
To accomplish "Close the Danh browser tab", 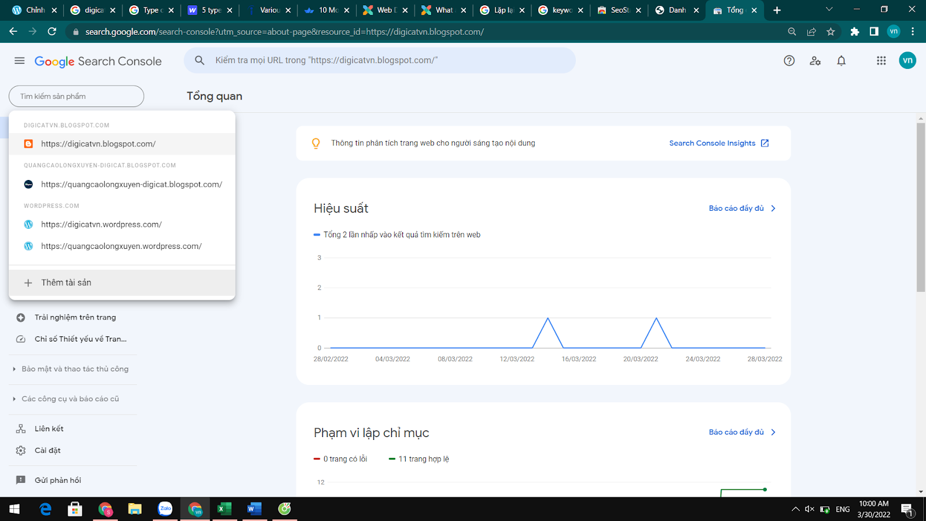I will point(696,10).
